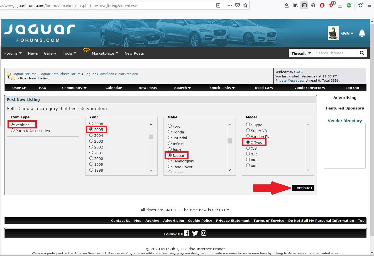Click the Log Out link
The image size is (374, 256).
(x=353, y=87)
